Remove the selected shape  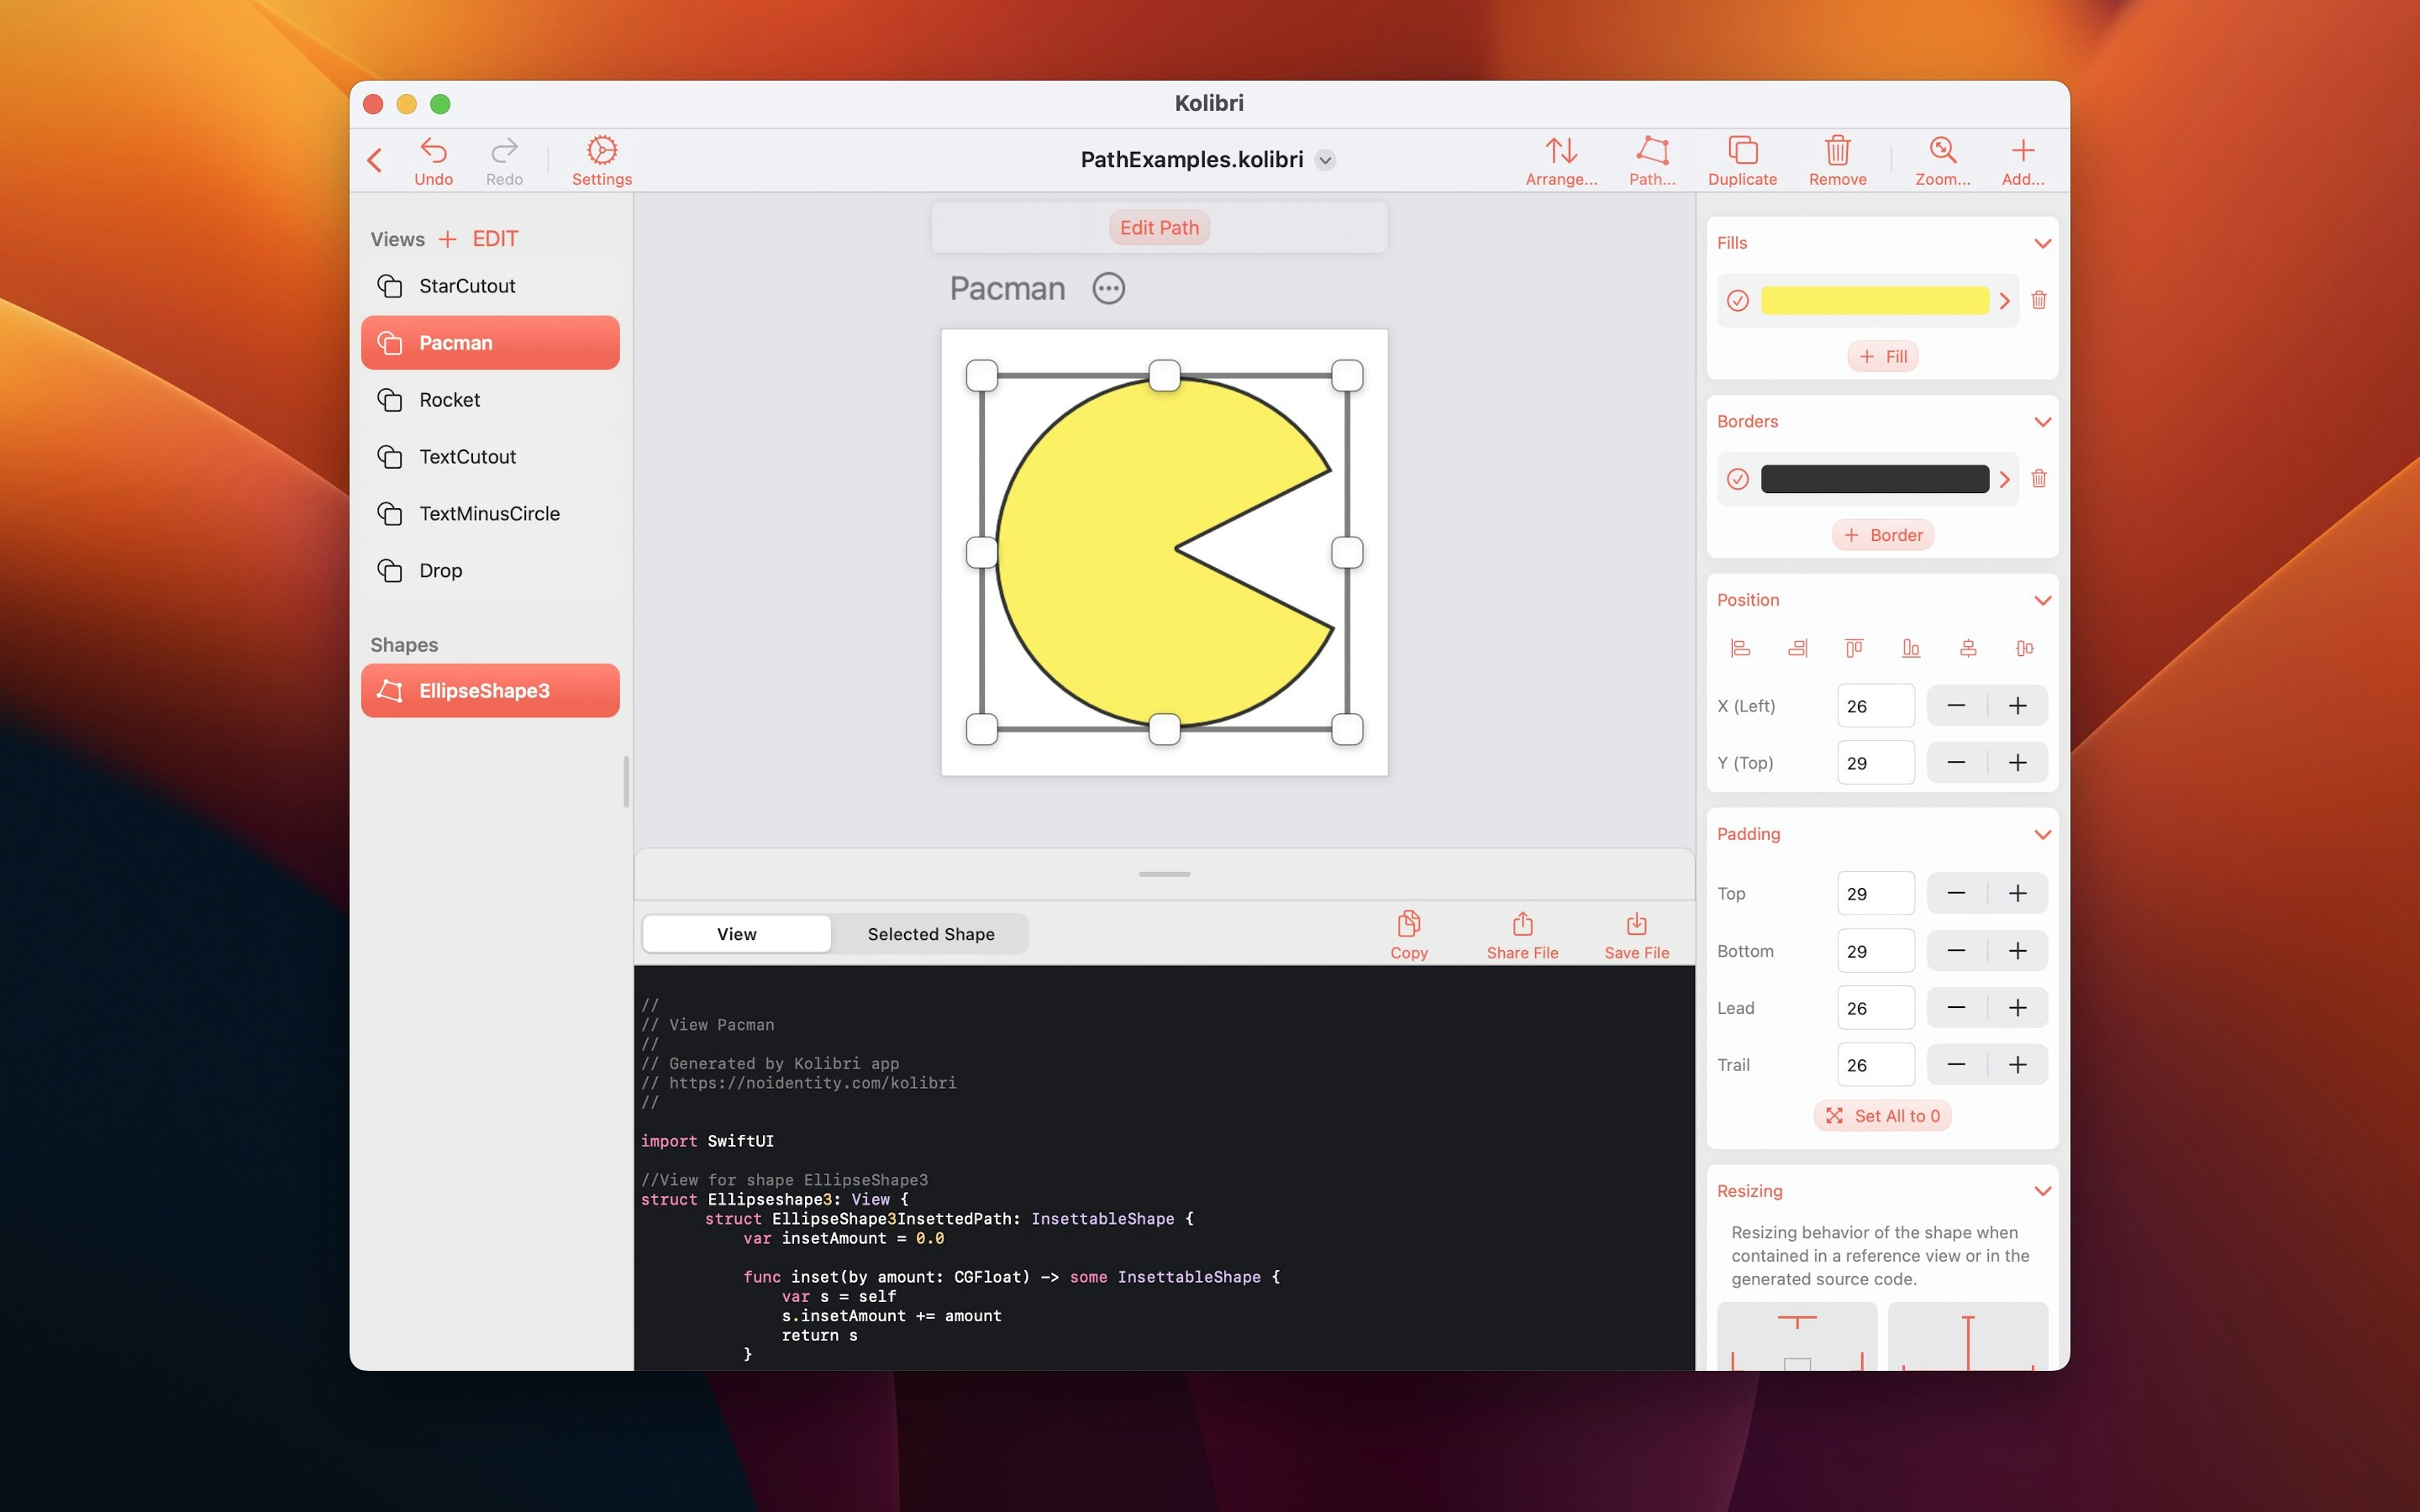1837,161
